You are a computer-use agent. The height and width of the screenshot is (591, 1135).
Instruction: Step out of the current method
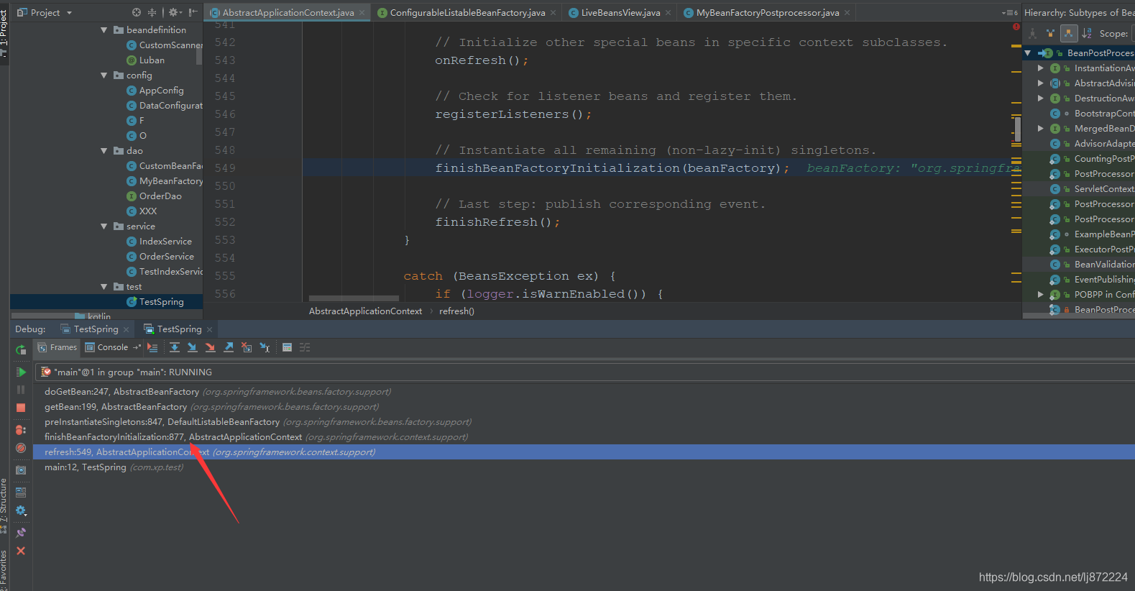pyautogui.click(x=229, y=347)
